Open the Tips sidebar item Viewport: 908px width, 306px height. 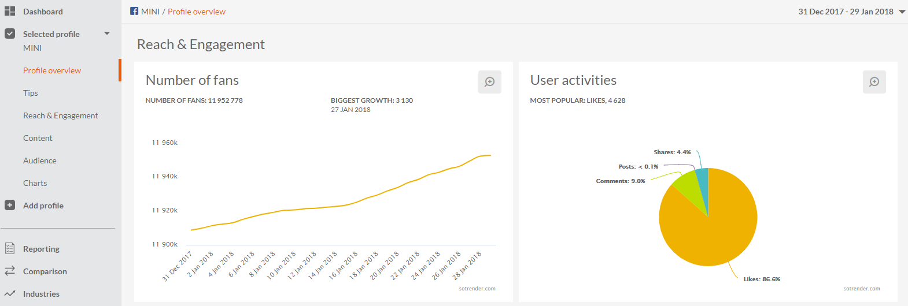[31, 93]
